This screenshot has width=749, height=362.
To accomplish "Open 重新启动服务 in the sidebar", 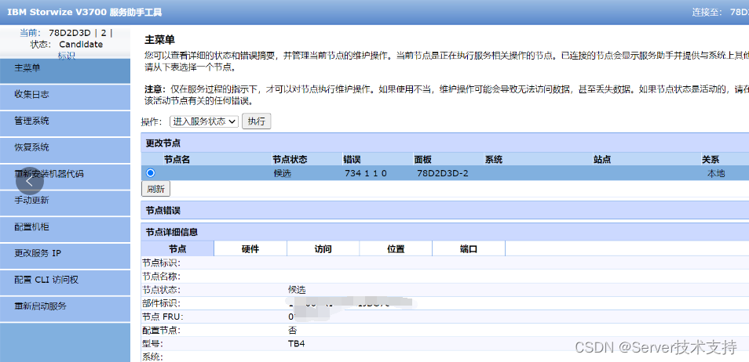I will click(x=65, y=309).
